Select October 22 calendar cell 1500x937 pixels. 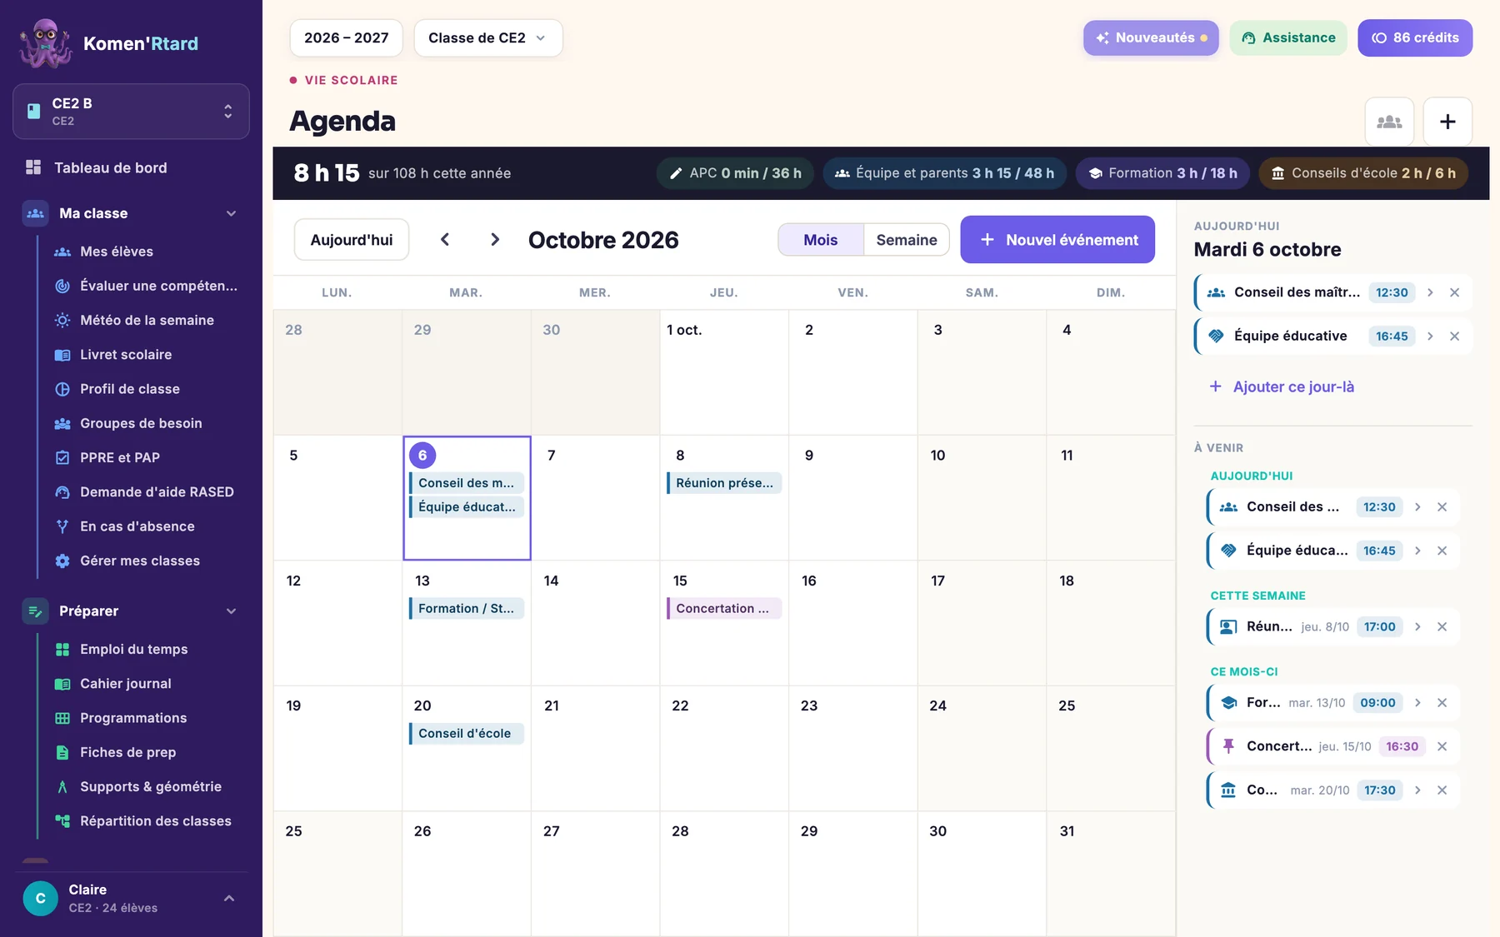tap(724, 749)
